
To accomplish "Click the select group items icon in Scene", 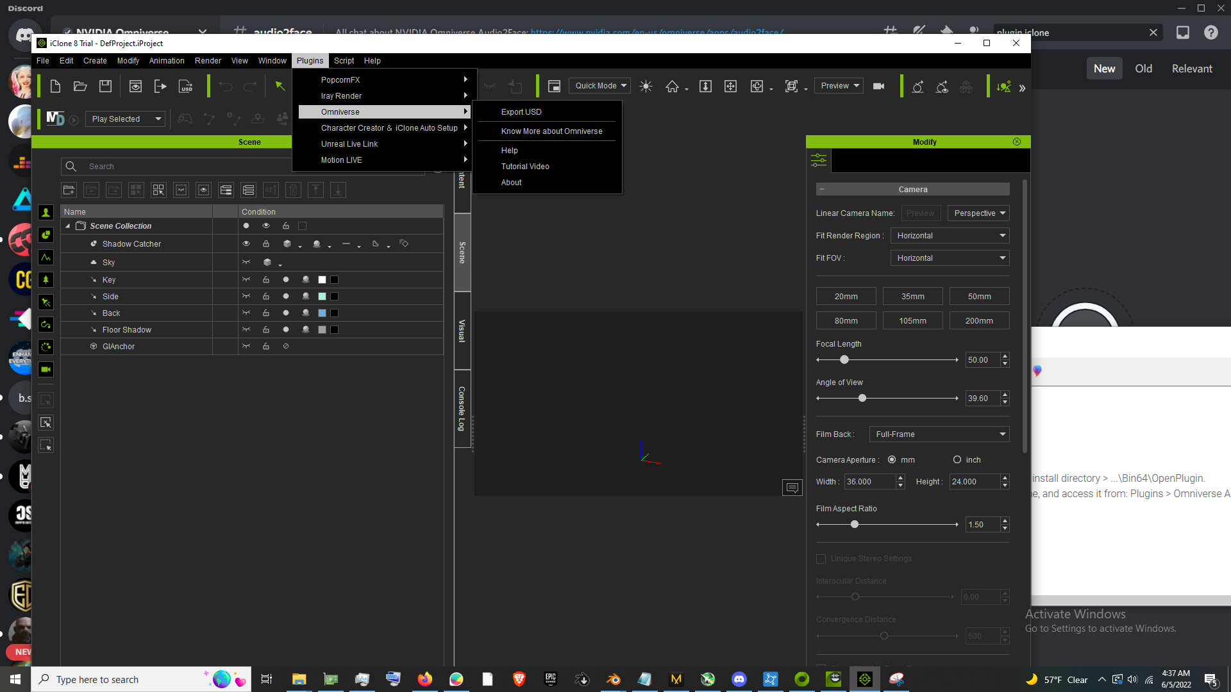I will pyautogui.click(x=158, y=190).
